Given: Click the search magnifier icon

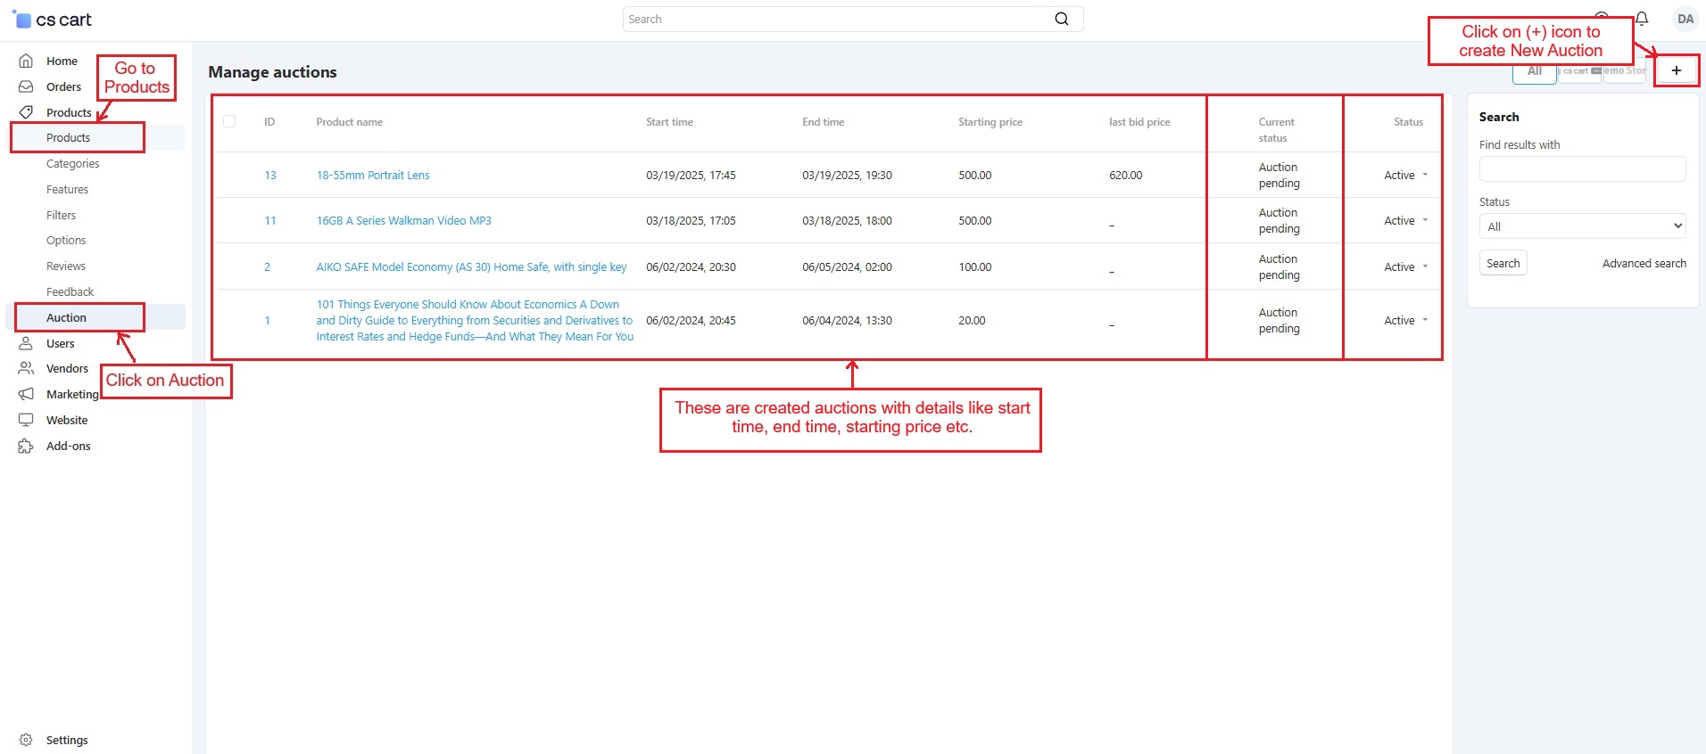Looking at the screenshot, I should tap(1061, 19).
